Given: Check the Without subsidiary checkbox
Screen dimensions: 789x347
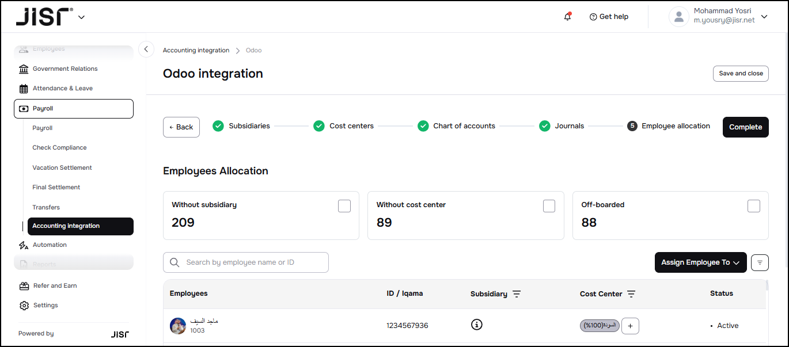Looking at the screenshot, I should point(344,206).
